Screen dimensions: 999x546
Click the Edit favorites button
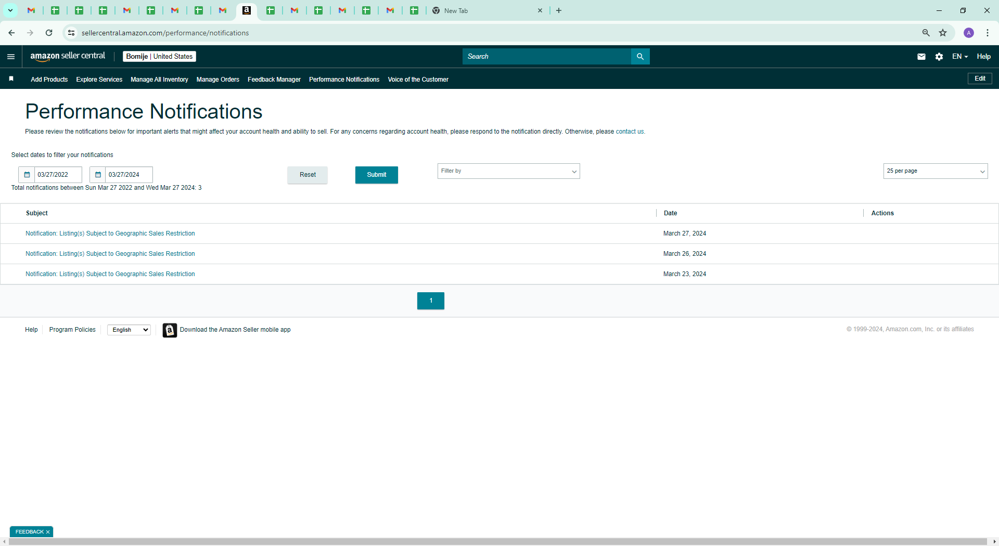click(x=980, y=79)
